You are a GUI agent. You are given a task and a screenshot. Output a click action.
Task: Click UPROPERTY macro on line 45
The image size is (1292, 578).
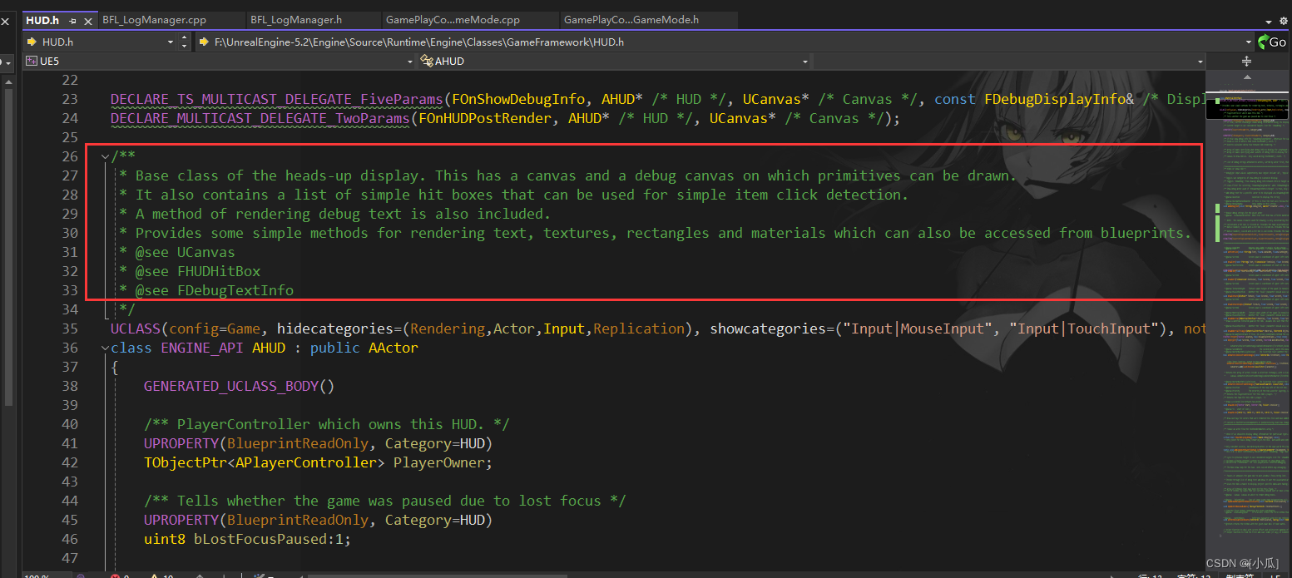click(181, 520)
